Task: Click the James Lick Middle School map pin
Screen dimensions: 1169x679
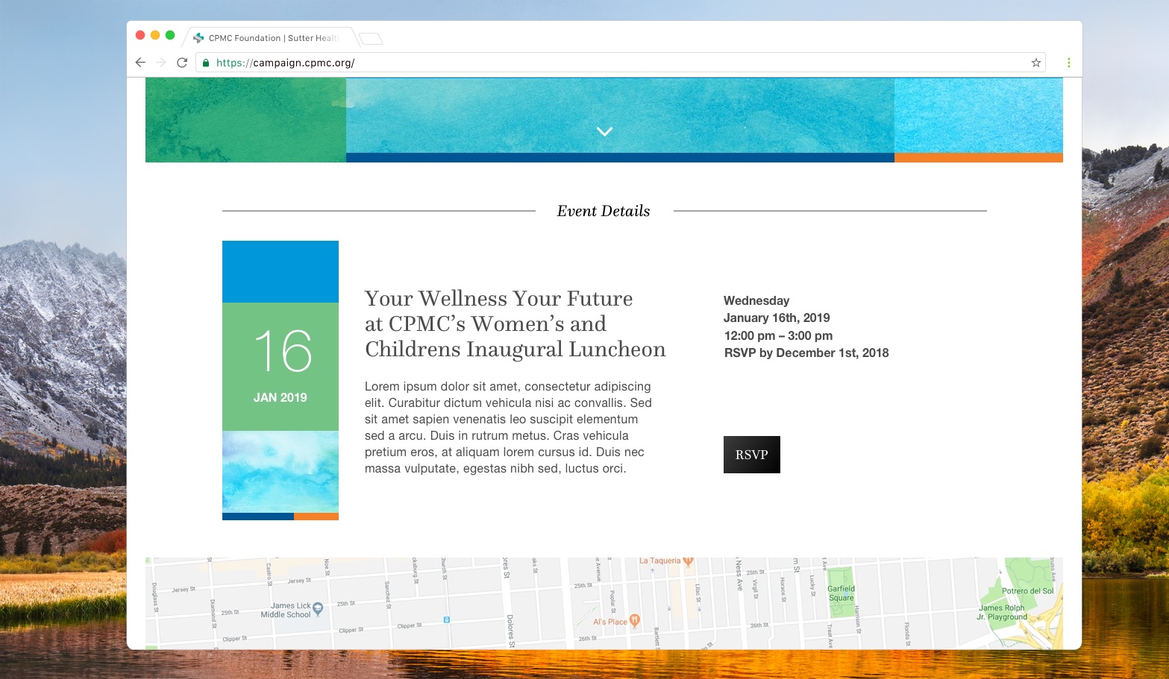Action: pyautogui.click(x=318, y=609)
